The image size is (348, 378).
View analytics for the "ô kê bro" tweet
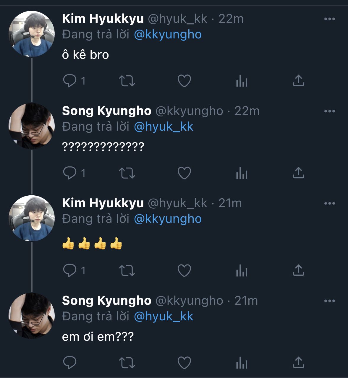(242, 81)
